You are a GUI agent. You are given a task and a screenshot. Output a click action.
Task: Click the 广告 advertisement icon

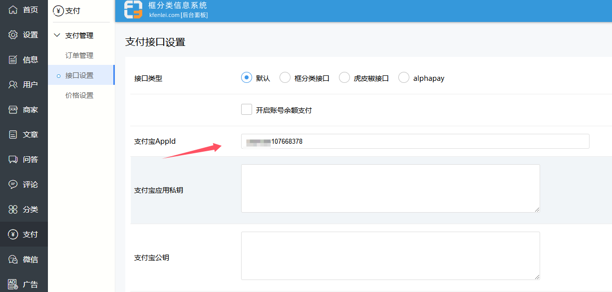point(13,284)
